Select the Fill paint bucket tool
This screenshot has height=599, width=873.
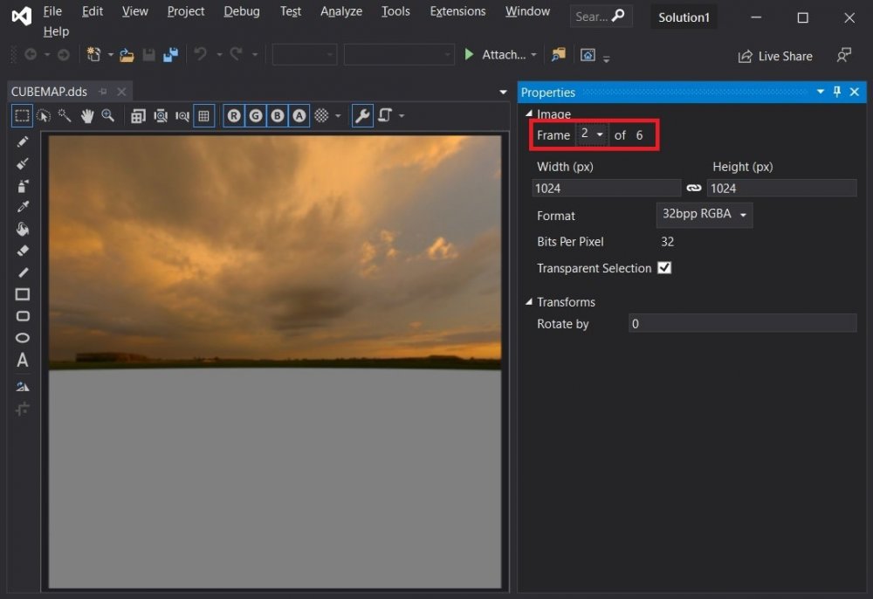[x=23, y=229]
